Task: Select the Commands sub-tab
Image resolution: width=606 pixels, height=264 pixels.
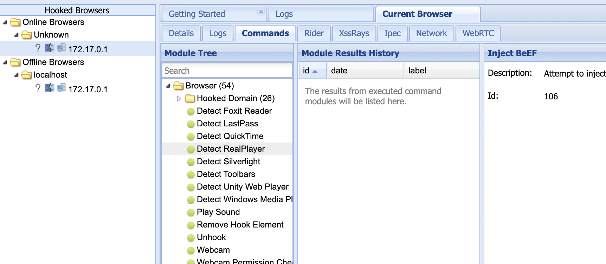Action: point(265,33)
